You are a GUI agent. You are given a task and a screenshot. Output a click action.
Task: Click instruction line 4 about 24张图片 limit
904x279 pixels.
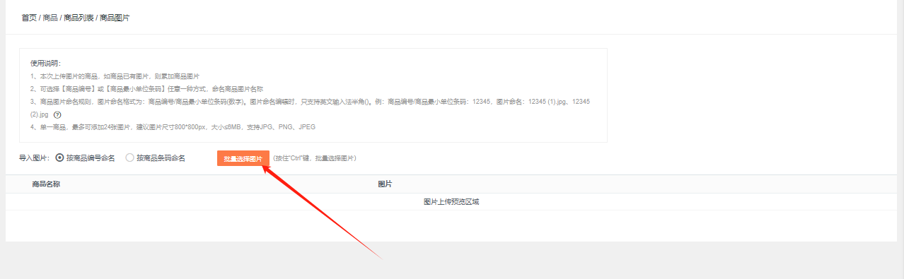tap(173, 127)
